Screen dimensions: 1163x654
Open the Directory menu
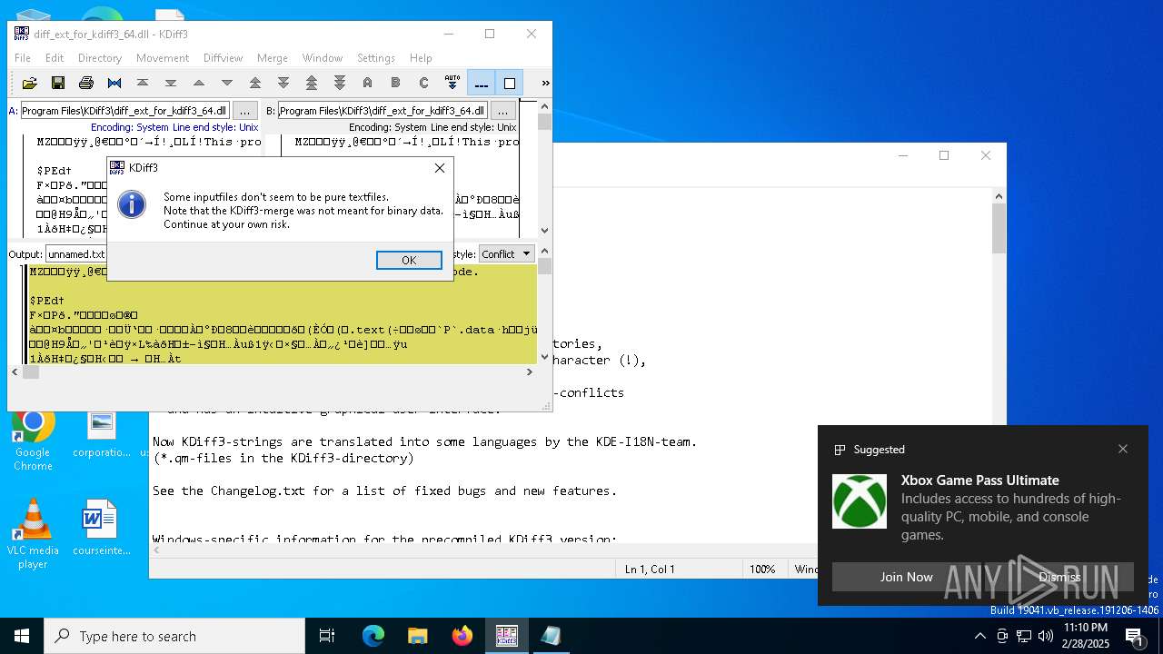tap(100, 57)
